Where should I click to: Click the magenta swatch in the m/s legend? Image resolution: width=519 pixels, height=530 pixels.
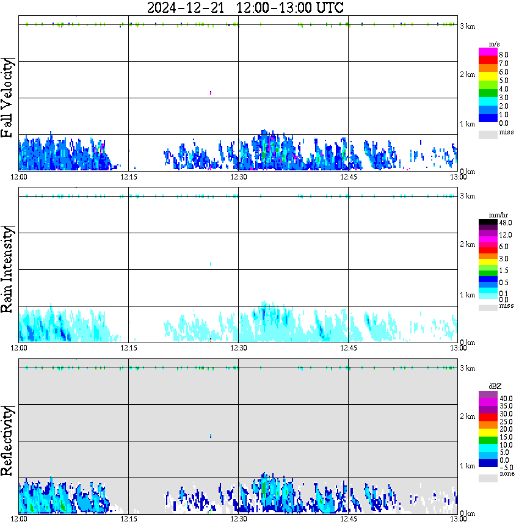tap(488, 52)
